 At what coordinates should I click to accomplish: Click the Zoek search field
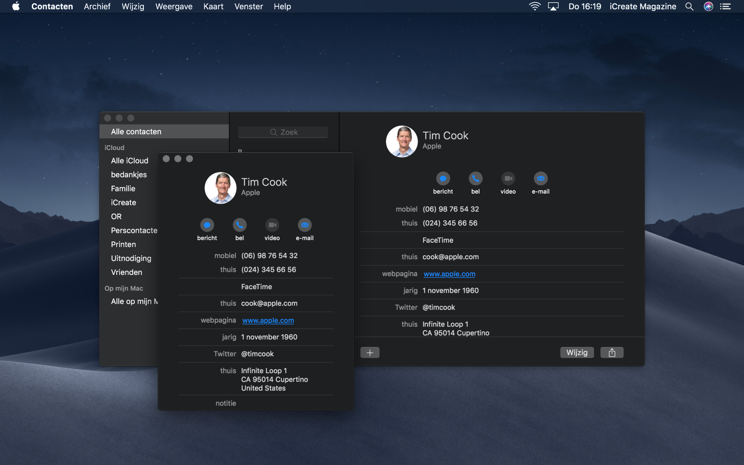pos(283,132)
